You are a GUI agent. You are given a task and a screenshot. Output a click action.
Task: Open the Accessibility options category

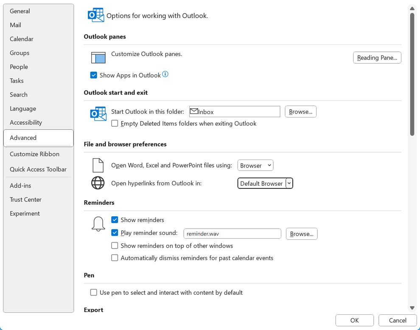(38, 123)
